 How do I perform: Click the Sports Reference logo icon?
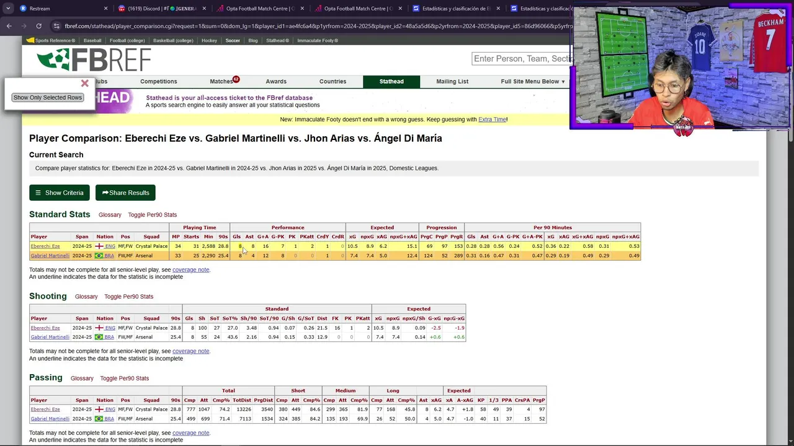(30, 40)
